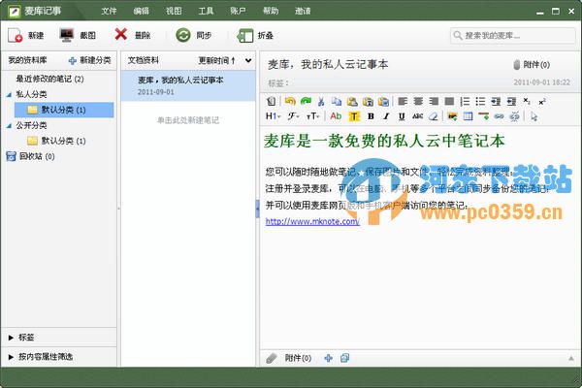Collapse the 私人分类 tree node
Screen dimensions: 582x388
point(10,95)
